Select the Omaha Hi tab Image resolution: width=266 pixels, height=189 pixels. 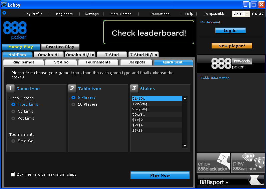(x=48, y=55)
